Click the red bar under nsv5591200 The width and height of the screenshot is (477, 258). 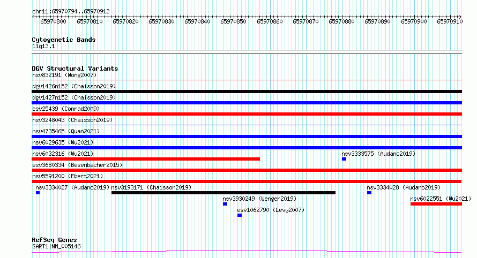click(x=247, y=181)
